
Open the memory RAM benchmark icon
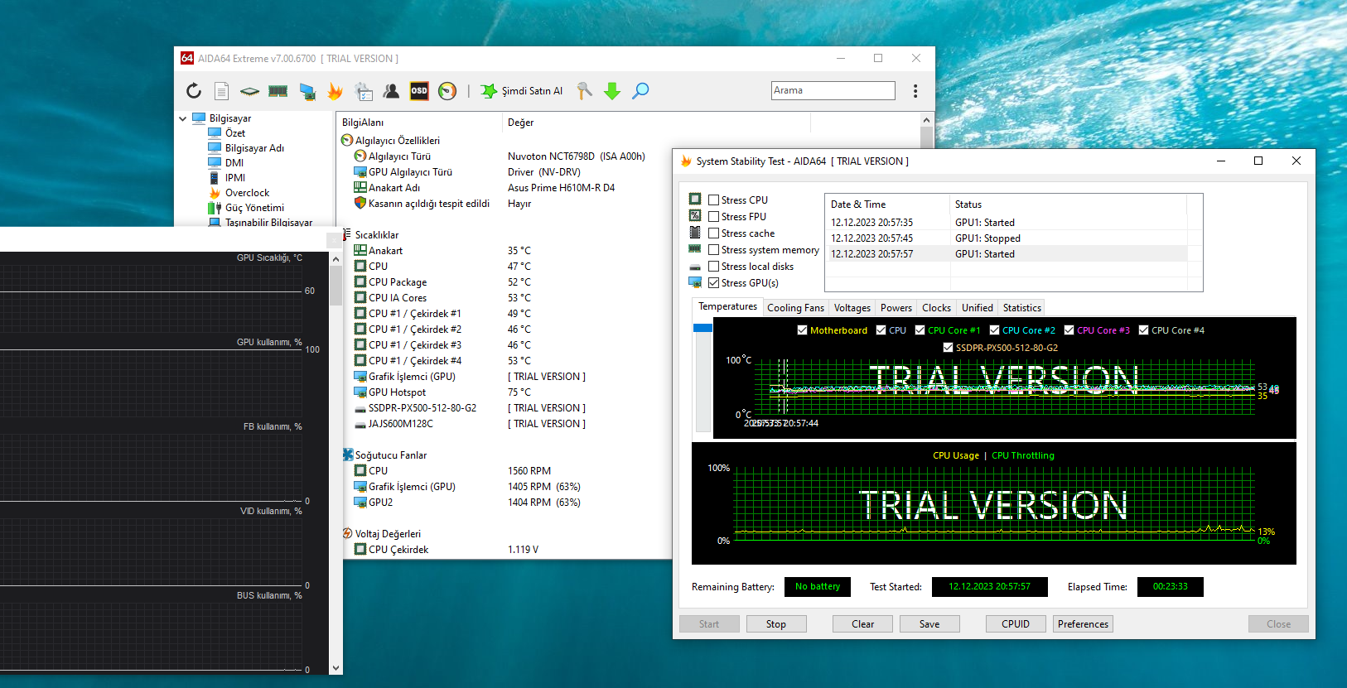(278, 91)
